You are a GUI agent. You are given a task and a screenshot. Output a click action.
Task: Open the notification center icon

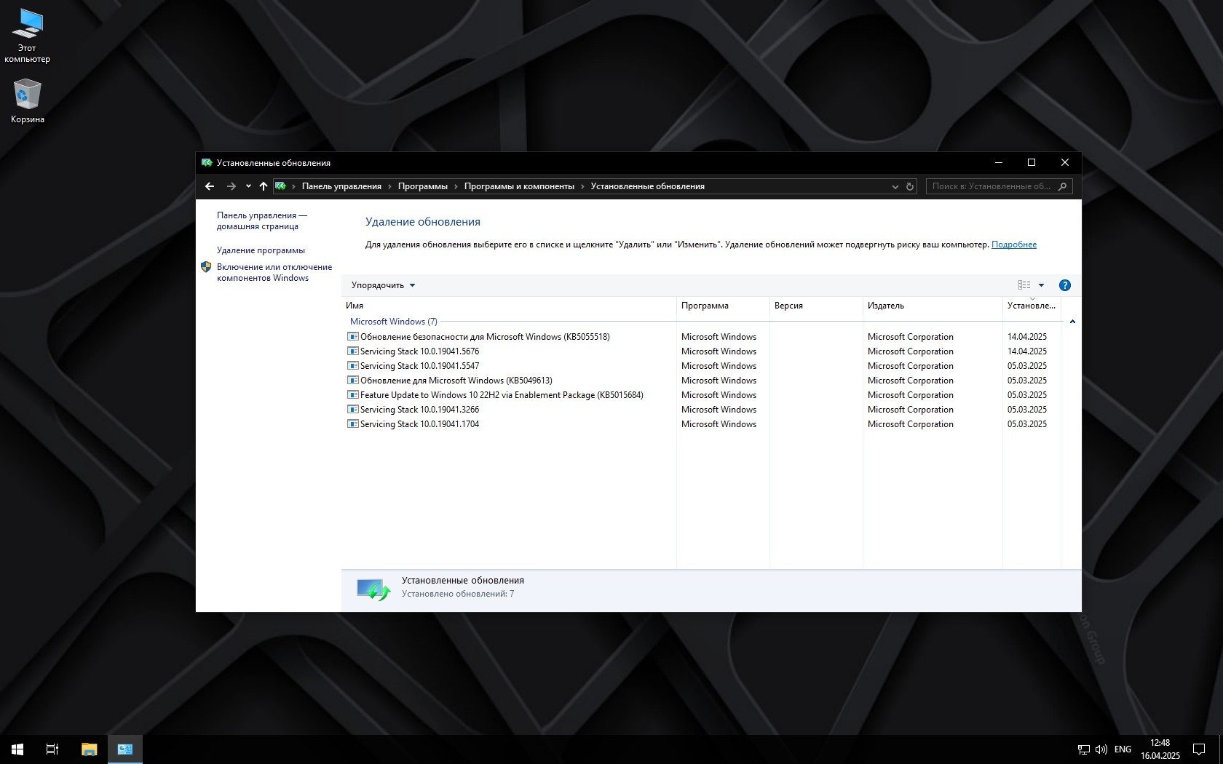1198,749
